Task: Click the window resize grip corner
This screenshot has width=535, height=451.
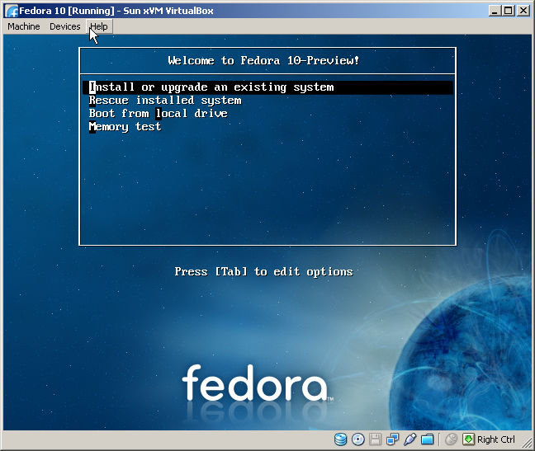Action: (x=527, y=442)
